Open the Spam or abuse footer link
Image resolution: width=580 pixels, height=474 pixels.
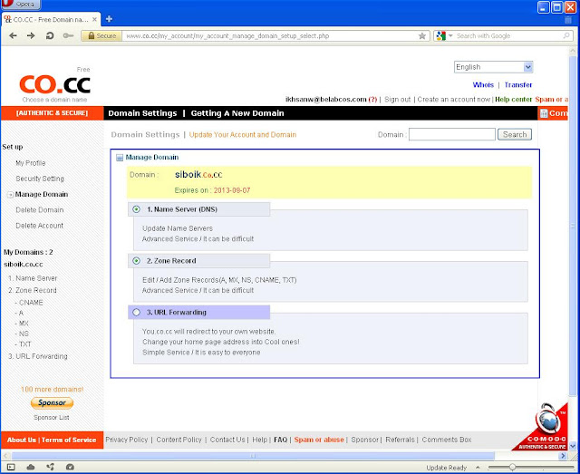[x=319, y=440]
